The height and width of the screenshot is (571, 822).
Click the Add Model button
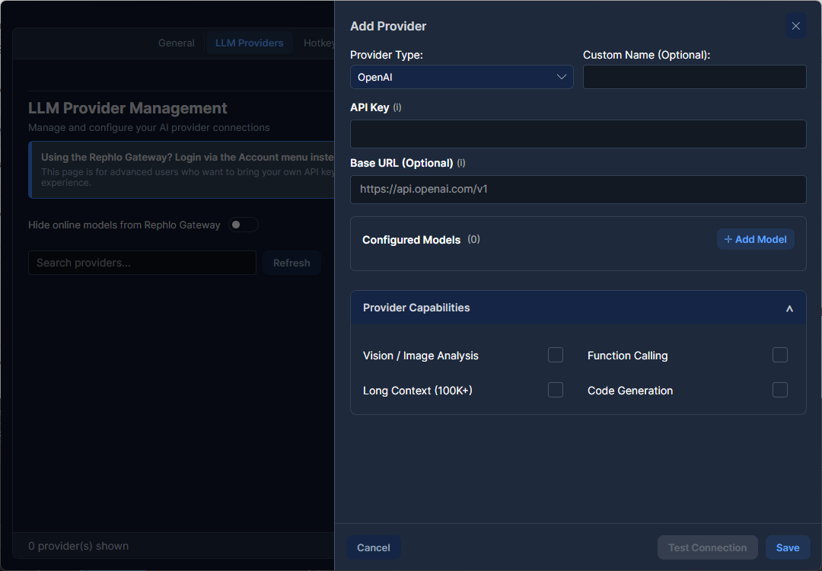pos(756,239)
